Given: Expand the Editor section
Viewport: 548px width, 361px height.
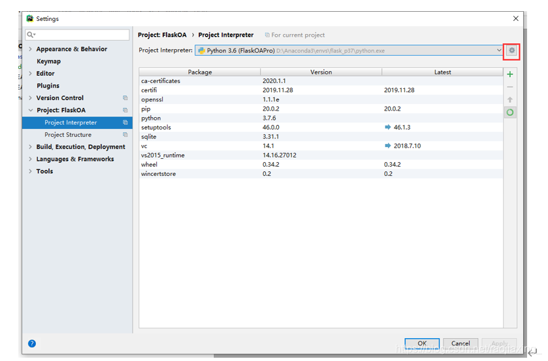Looking at the screenshot, I should 30,73.
